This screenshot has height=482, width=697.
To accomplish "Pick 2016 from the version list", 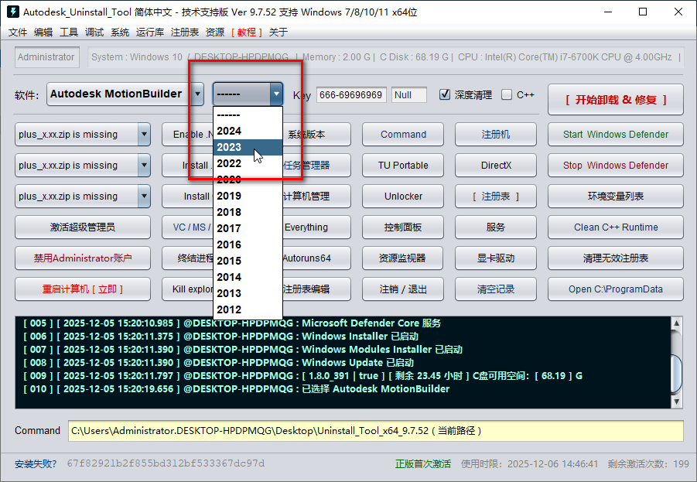I will [x=248, y=244].
